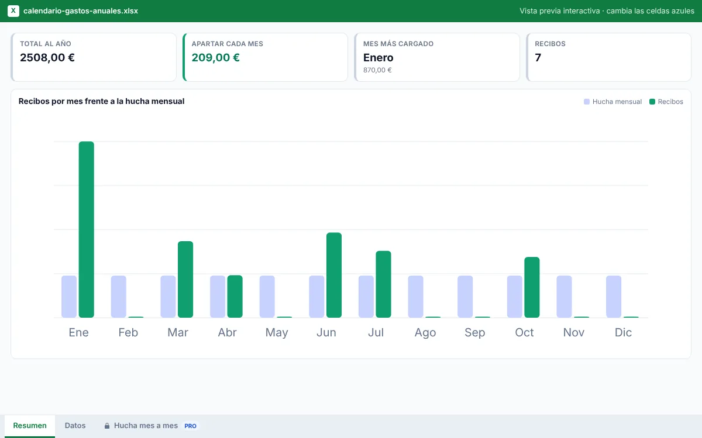Open the Hucha mes a mes tab
This screenshot has width=702, height=438.
tap(152, 426)
